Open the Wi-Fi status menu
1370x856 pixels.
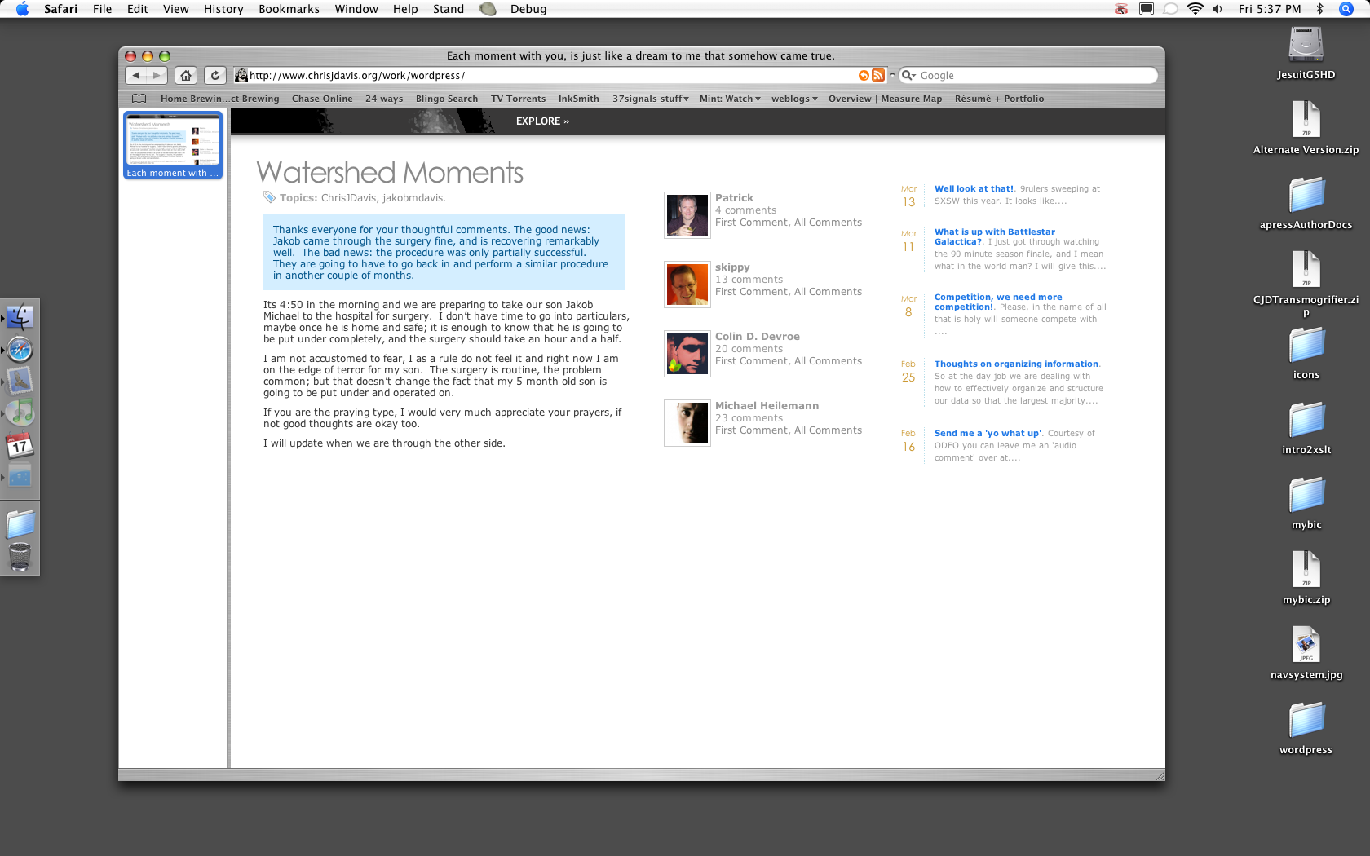(x=1195, y=9)
